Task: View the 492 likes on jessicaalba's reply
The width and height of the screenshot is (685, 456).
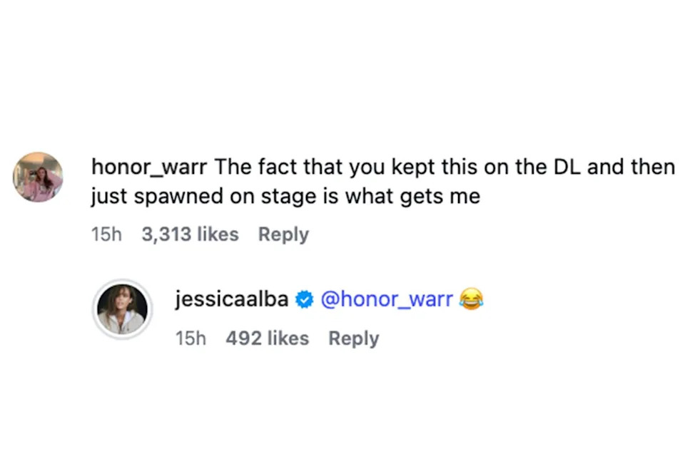Action: 267,338
